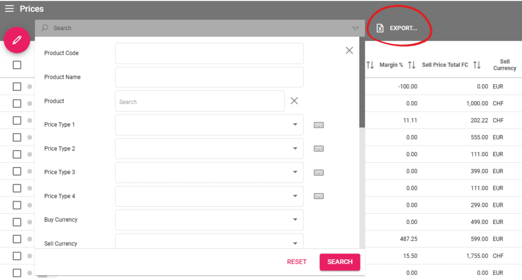Clear the Product search field with X
Image resolution: width=522 pixels, height=280 pixels.
[x=294, y=101]
